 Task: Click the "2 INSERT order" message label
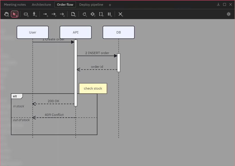point(97,53)
